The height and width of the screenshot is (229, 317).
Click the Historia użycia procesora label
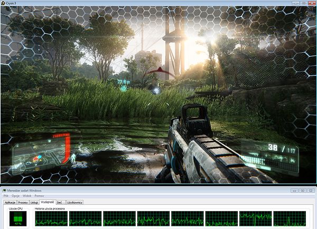click(50, 208)
